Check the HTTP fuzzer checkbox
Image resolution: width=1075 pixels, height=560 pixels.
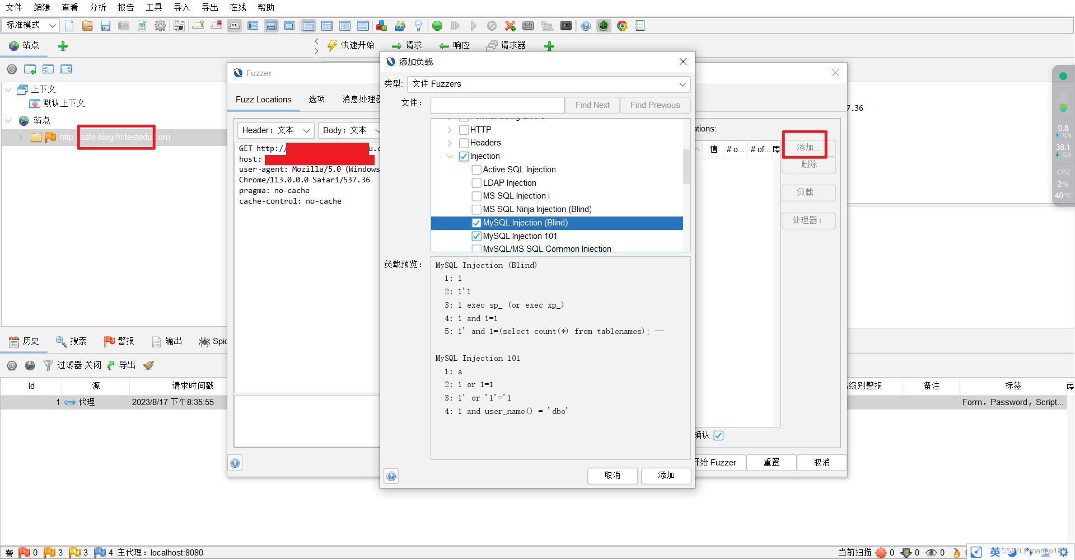464,130
